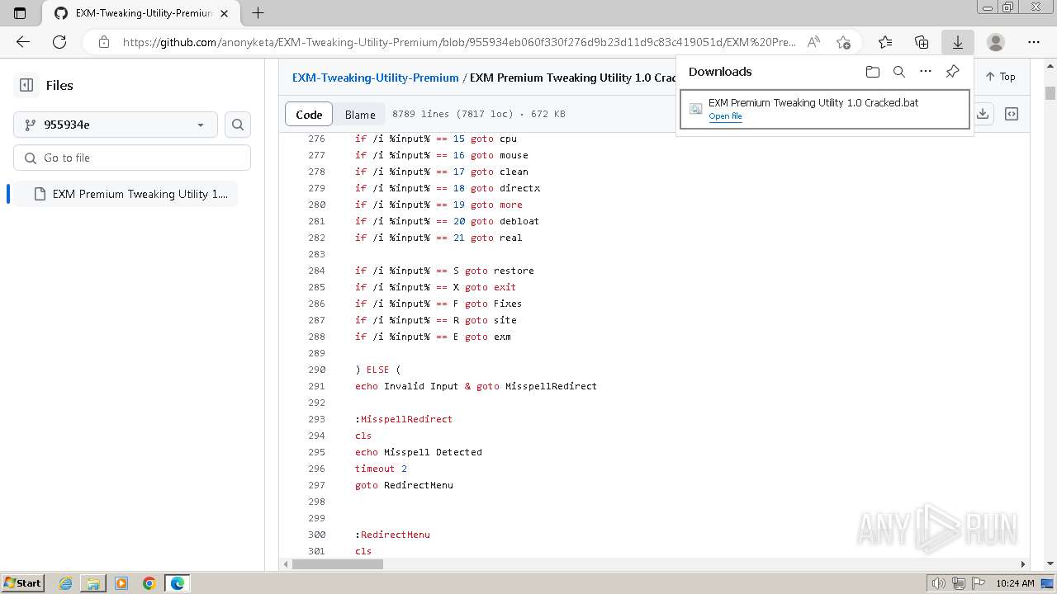This screenshot has width=1057, height=594.
Task: Open downloads folder from Downloads panel
Action: pyautogui.click(x=873, y=72)
